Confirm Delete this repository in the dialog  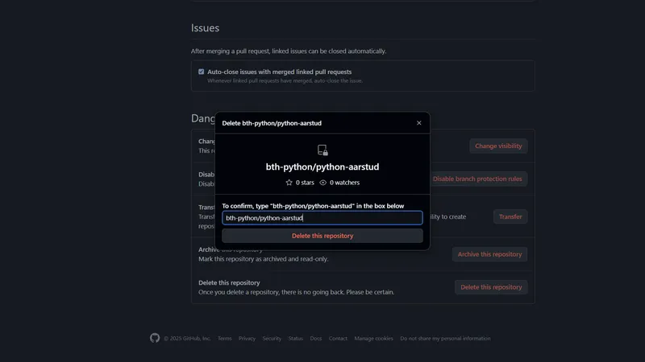coord(322,236)
